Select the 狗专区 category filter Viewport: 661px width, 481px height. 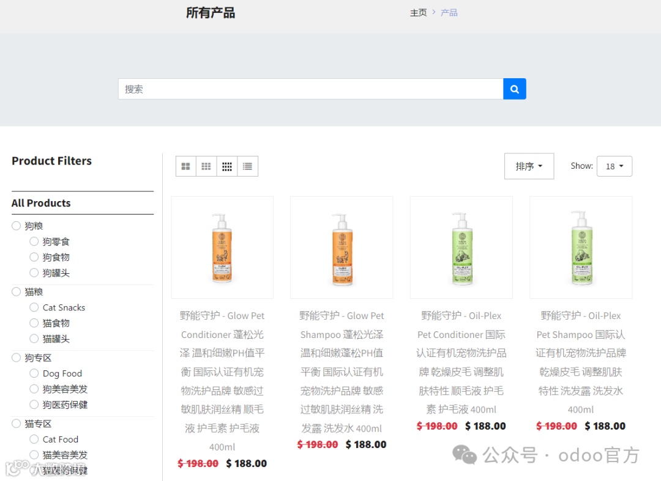click(16, 358)
